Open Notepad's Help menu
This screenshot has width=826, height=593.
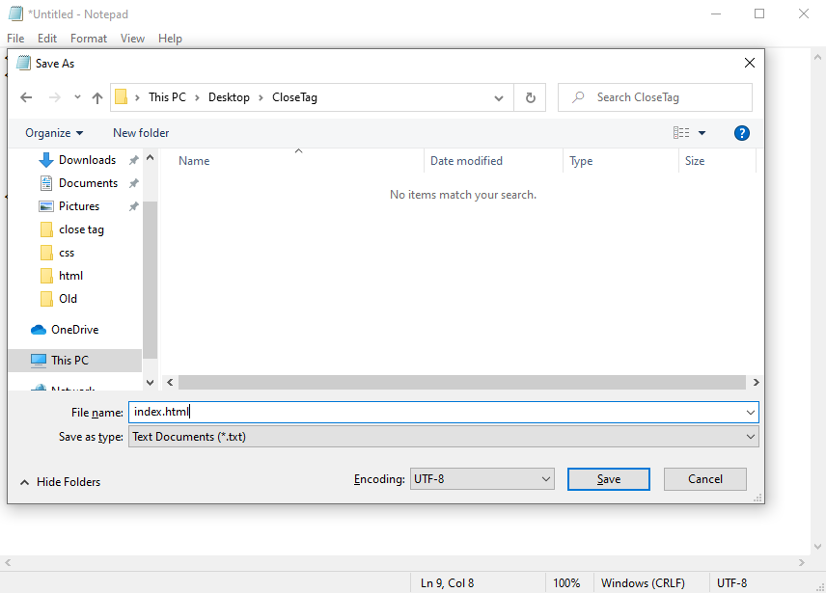point(170,39)
